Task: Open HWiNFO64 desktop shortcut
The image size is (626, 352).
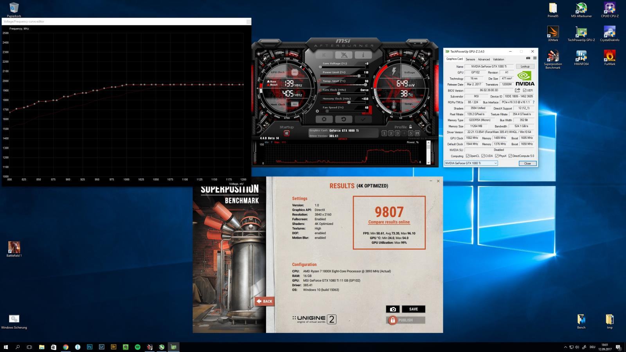Action: [x=581, y=57]
